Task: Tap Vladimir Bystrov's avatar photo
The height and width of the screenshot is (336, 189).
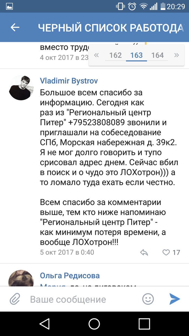Action: pos(21,88)
